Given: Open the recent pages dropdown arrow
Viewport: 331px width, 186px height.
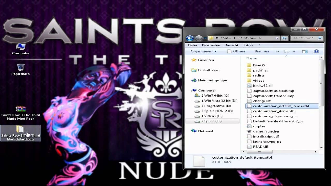Looking at the screenshot, I should (205, 38).
